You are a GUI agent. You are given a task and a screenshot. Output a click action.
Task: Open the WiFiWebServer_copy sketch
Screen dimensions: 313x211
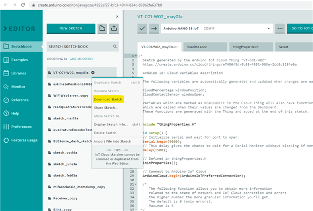pos(71,96)
